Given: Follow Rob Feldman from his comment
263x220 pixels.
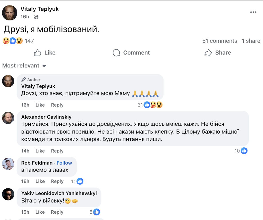Looking at the screenshot, I should [x=64, y=163].
